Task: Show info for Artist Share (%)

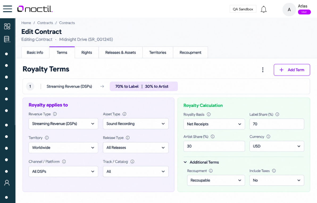Action: coord(212,137)
